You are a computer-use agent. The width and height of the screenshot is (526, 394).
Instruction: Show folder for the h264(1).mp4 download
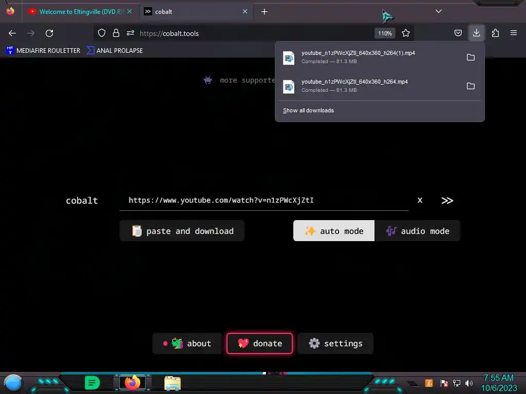[x=471, y=57]
